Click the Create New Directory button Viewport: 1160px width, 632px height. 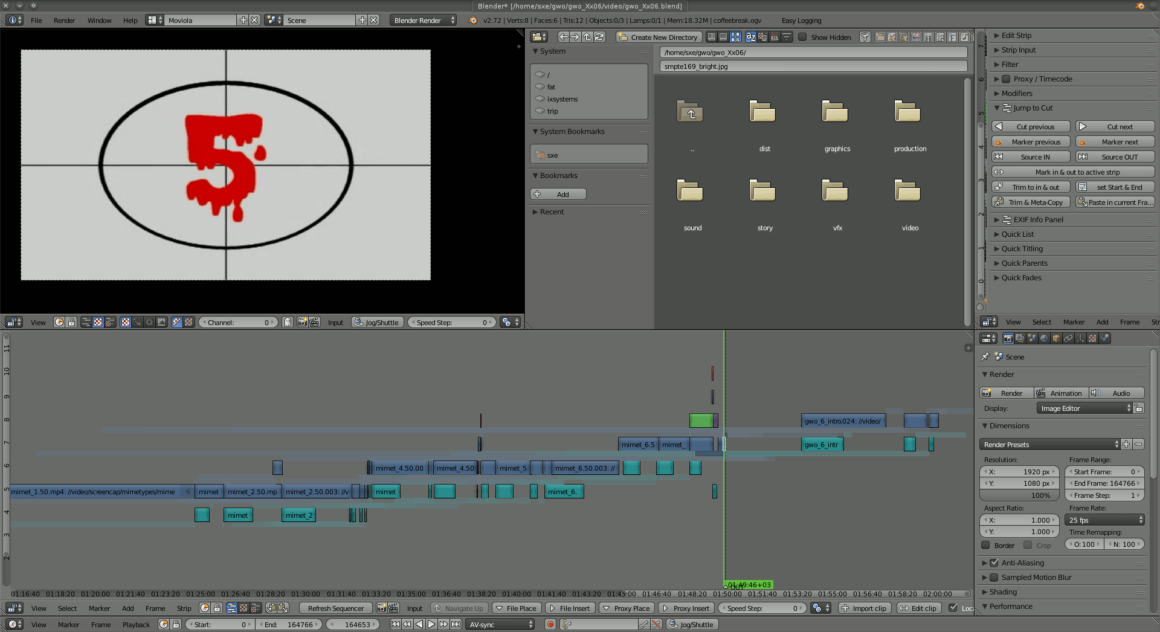[659, 37]
